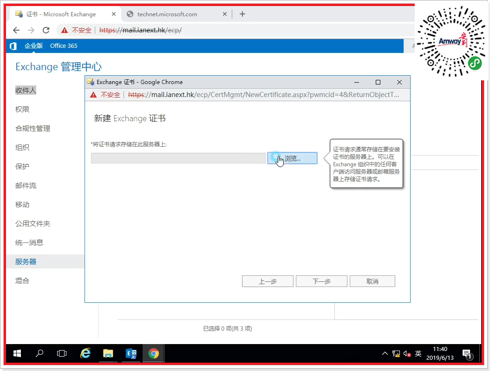Show hidden system tray icons
Image resolution: width=490 pixels, height=371 pixels.
point(385,353)
